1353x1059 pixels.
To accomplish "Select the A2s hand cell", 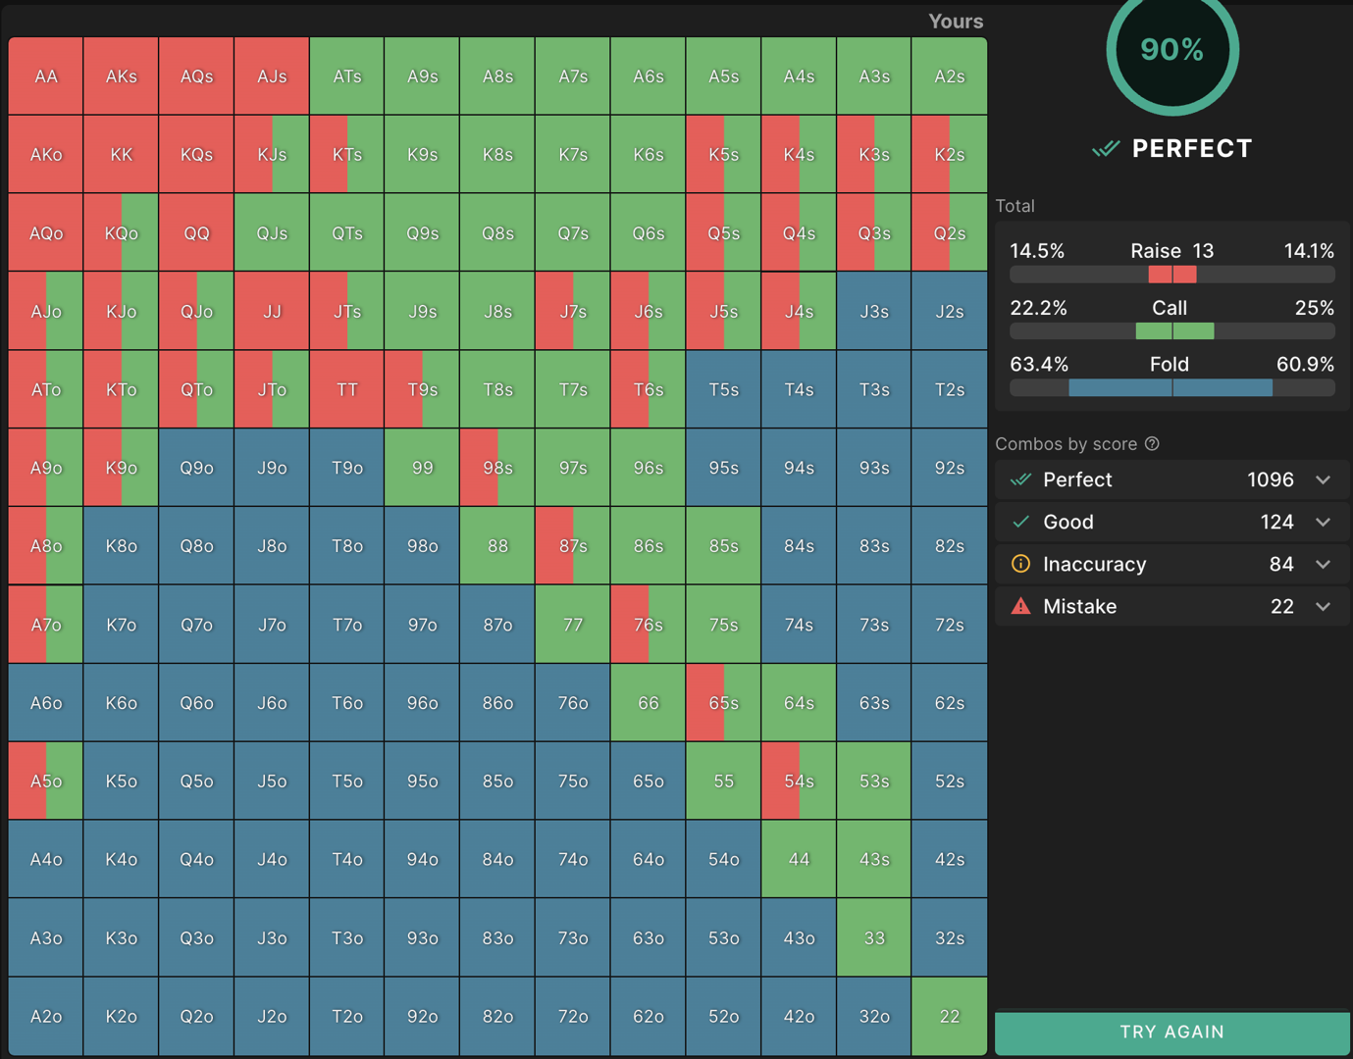I will [x=950, y=76].
